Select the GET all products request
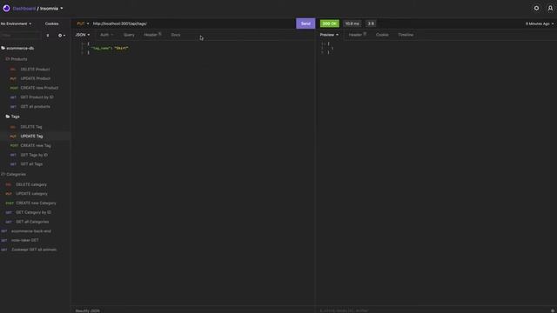 (35, 106)
